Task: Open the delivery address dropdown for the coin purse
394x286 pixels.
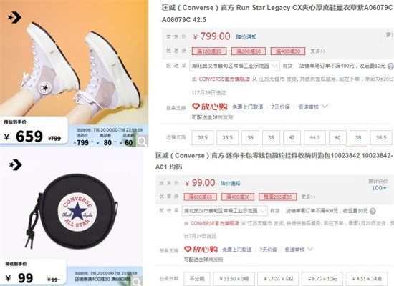Action: tap(224, 211)
